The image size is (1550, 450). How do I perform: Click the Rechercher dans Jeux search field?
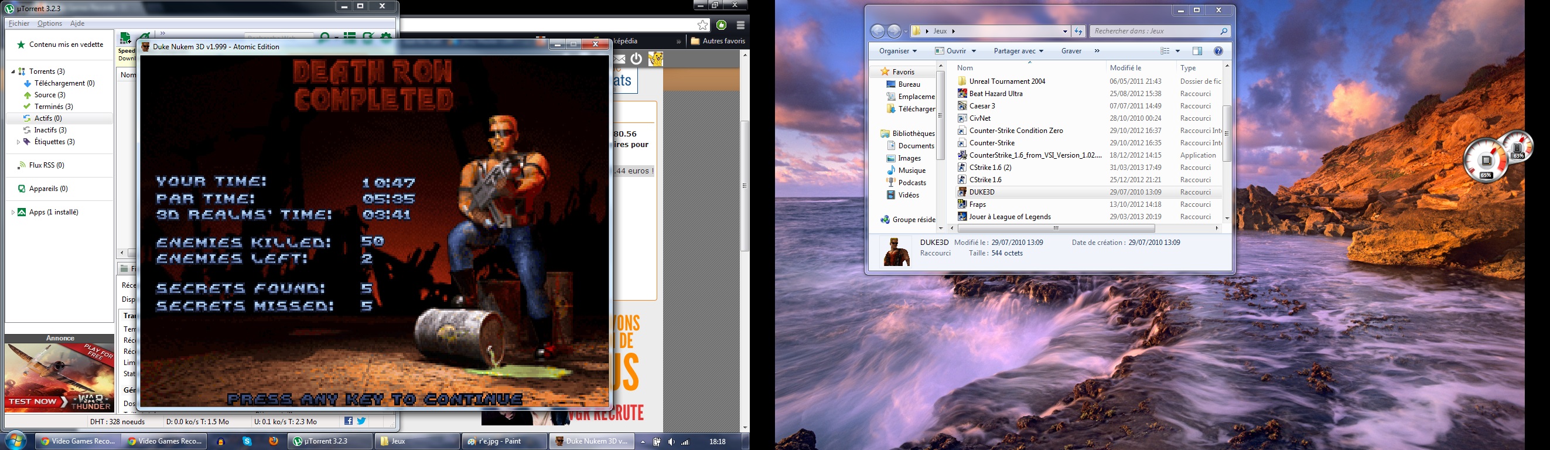click(1155, 31)
